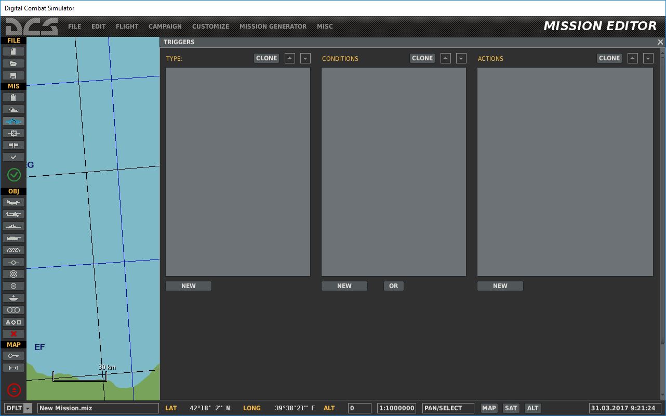Click the TYPE list down arrow

pos(305,58)
